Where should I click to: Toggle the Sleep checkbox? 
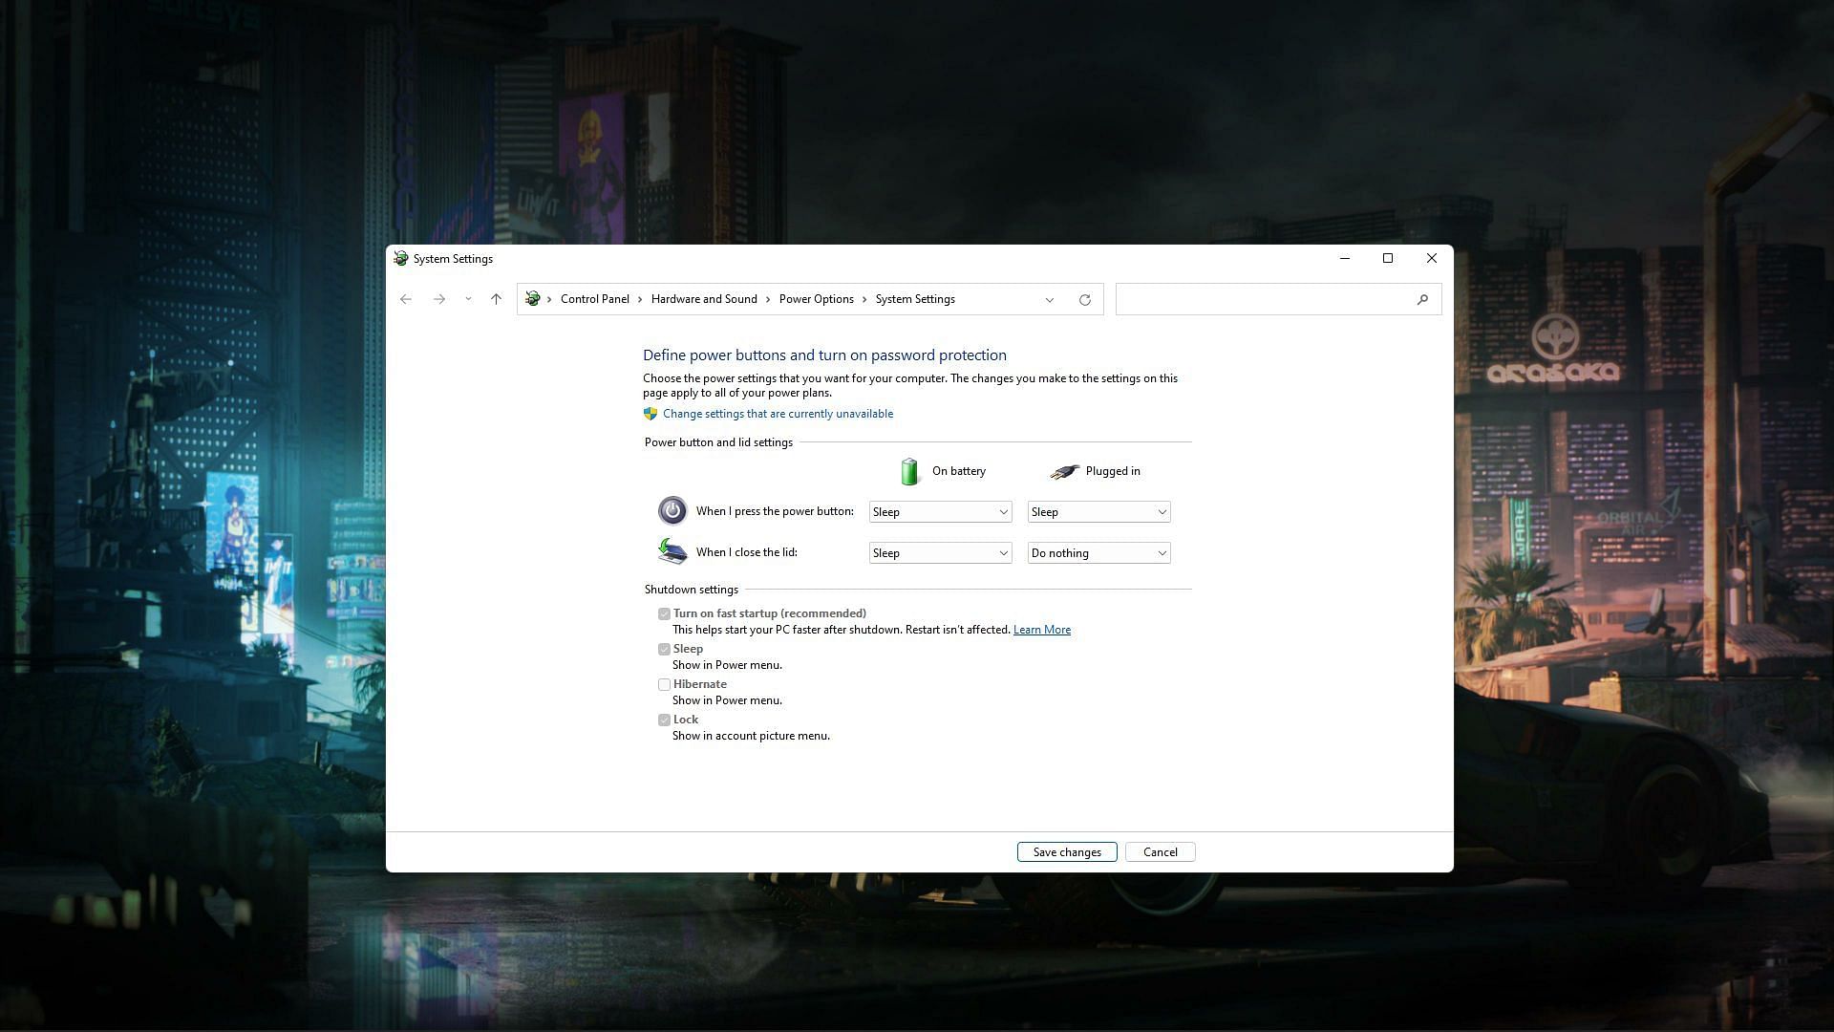(664, 649)
